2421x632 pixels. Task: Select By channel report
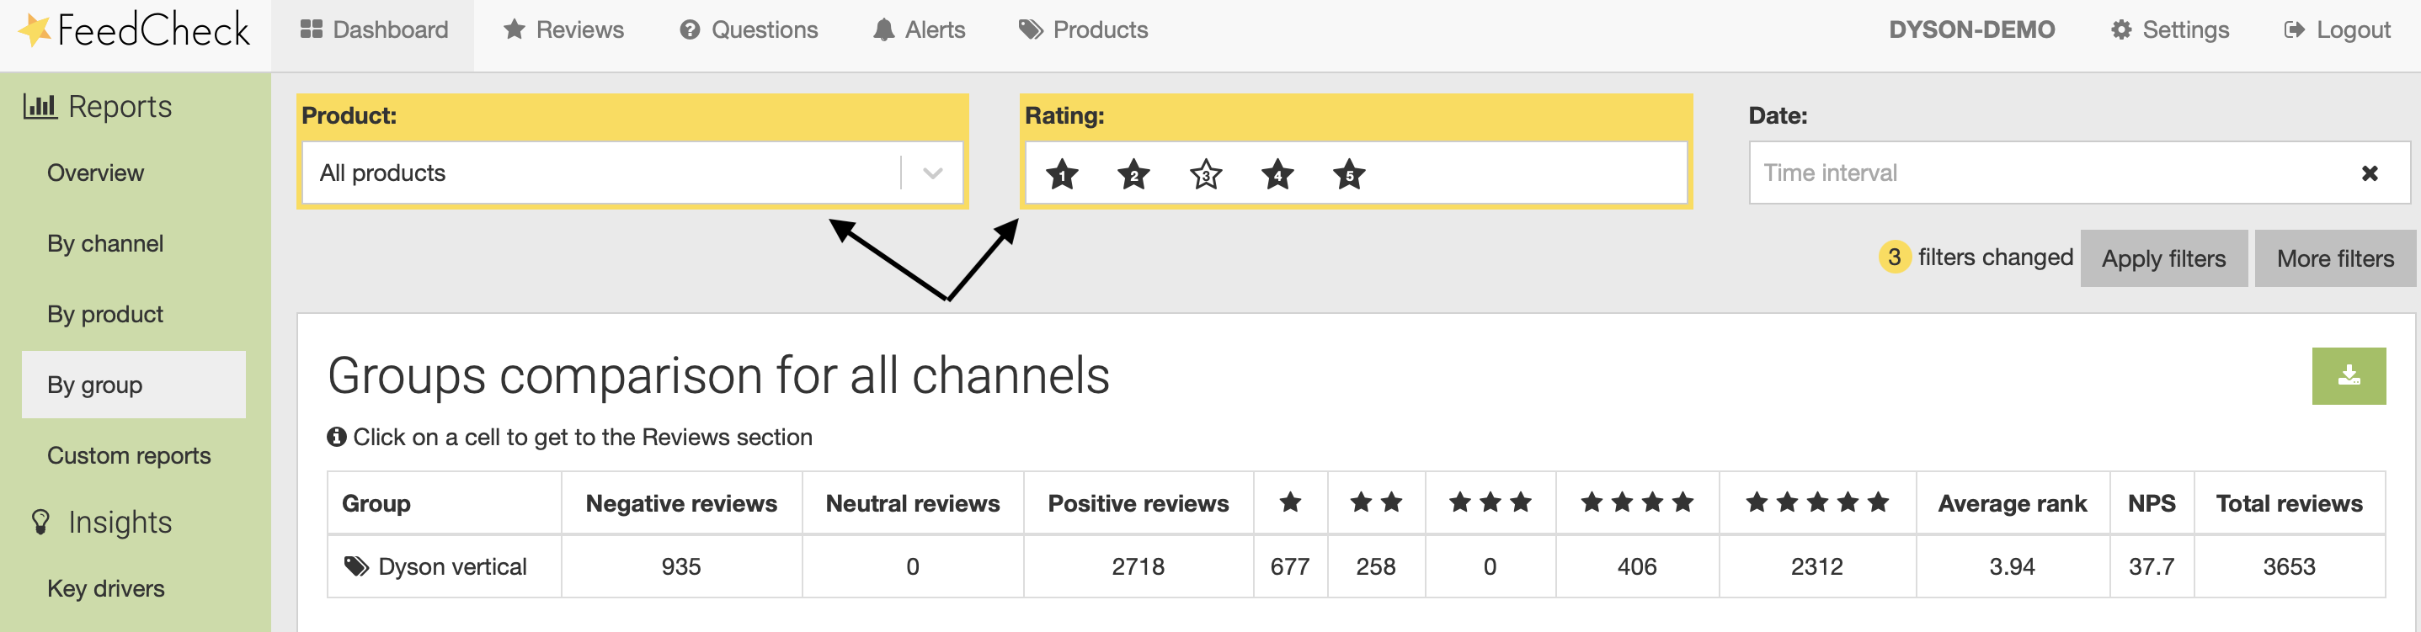coord(105,243)
